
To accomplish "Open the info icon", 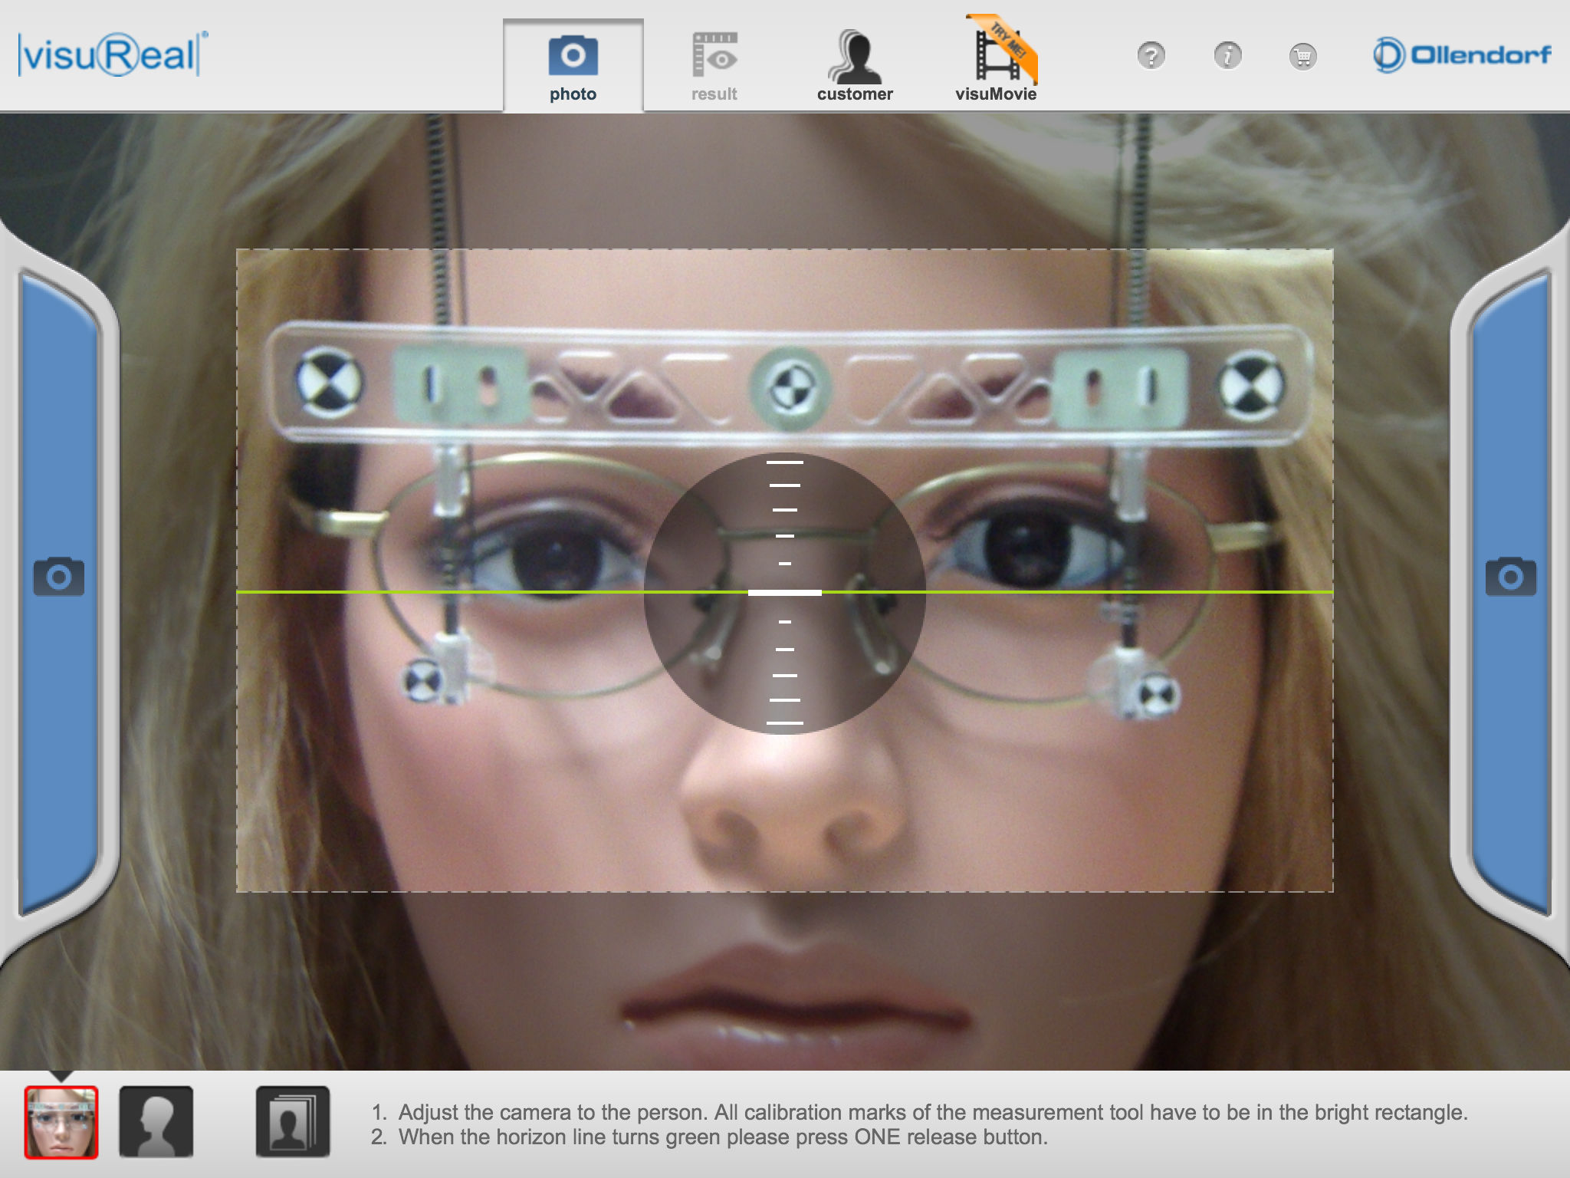I will tap(1227, 56).
